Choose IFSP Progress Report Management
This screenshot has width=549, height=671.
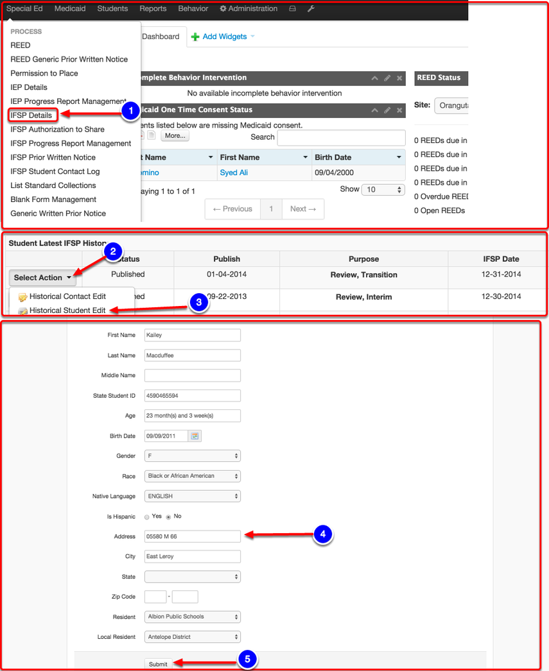71,144
